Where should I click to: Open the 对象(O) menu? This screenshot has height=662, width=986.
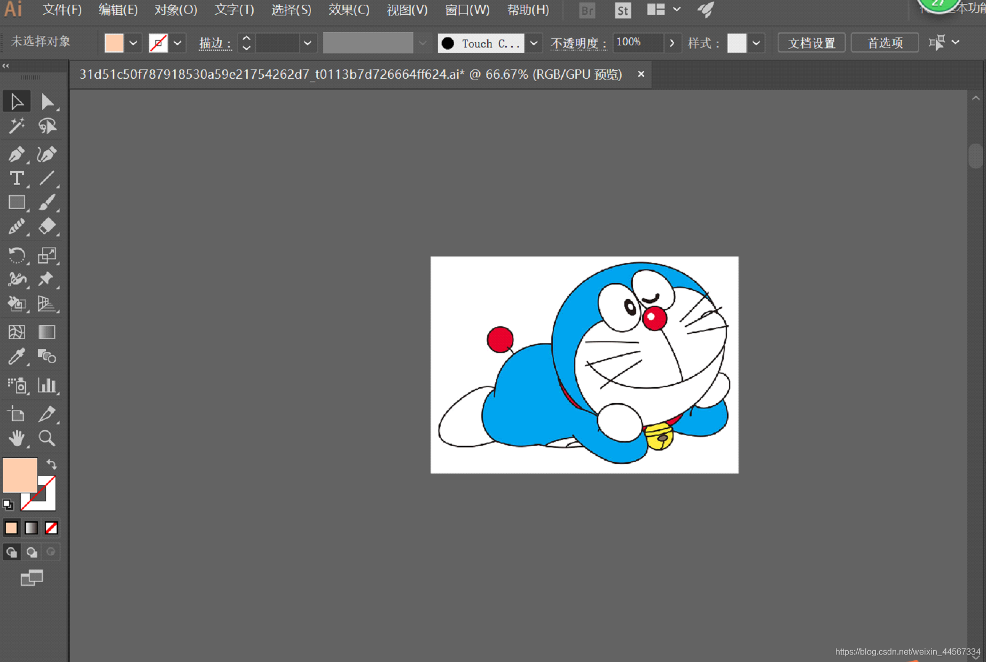[x=176, y=10]
